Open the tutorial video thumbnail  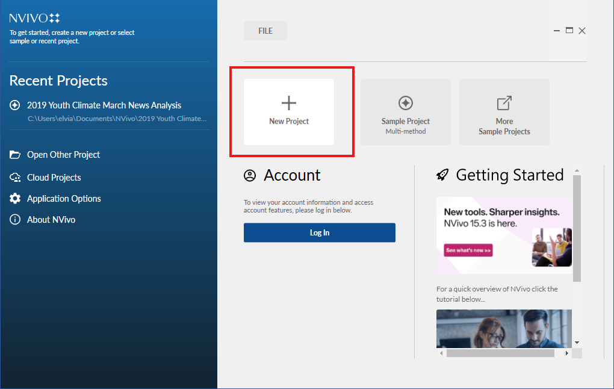click(504, 329)
